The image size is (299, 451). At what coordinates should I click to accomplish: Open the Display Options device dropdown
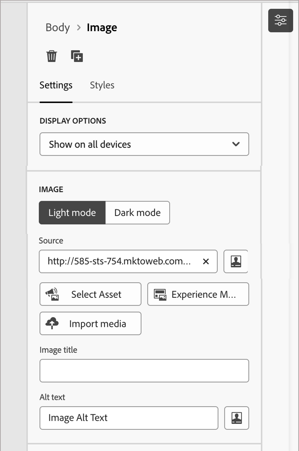(236, 144)
